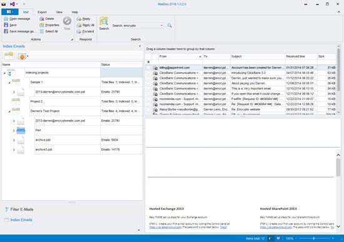The width and height of the screenshot is (344, 242).
Task: Click the Save message as icon
Action: pyautogui.click(x=6, y=31)
